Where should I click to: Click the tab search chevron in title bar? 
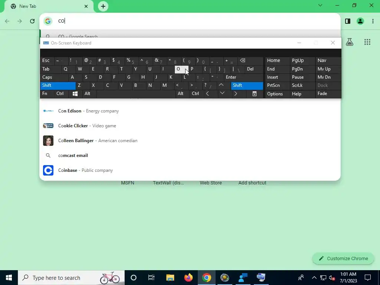(x=320, y=5)
